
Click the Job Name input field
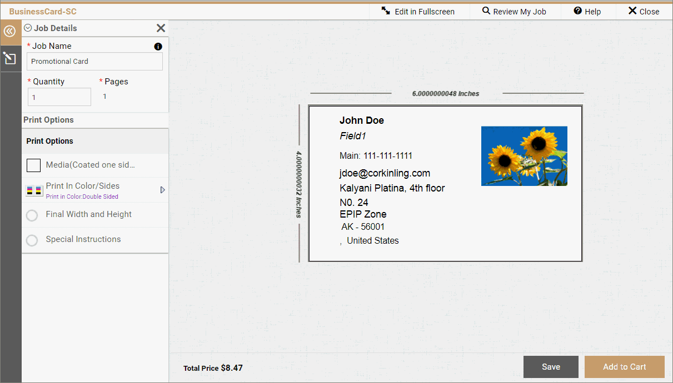click(94, 62)
